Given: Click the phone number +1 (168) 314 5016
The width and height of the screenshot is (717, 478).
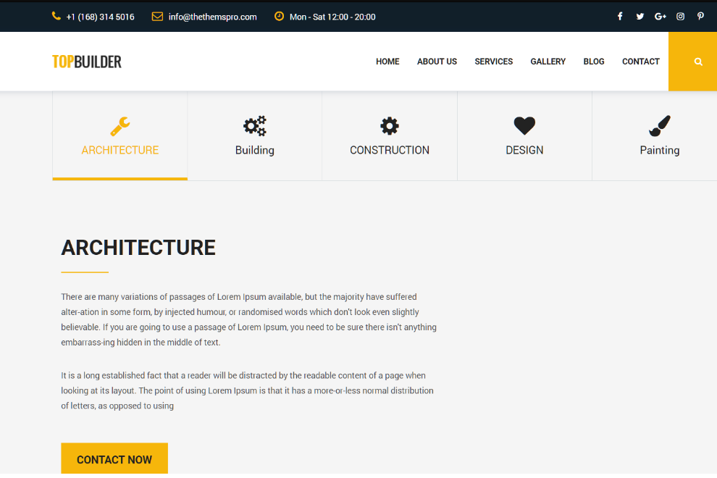Looking at the screenshot, I should (100, 17).
